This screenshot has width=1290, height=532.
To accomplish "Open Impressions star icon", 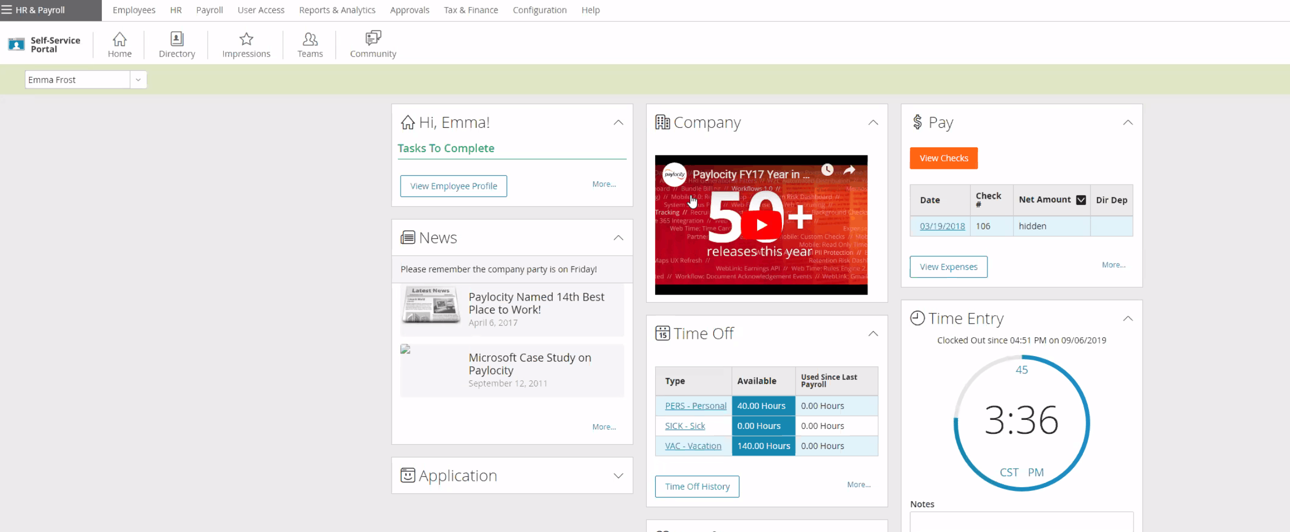I will coord(246,39).
